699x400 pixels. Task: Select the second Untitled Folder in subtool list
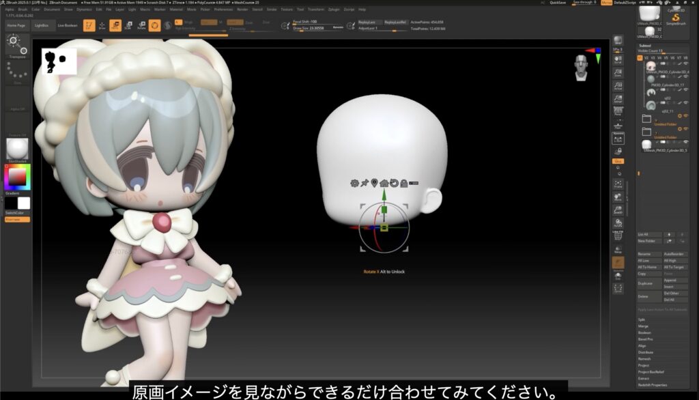(x=664, y=132)
